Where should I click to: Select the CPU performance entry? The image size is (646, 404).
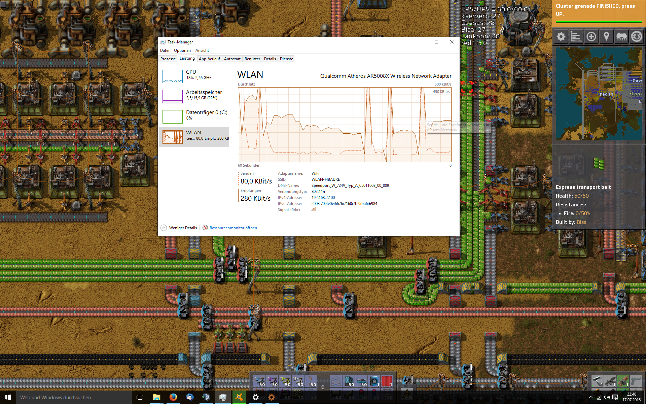point(194,76)
